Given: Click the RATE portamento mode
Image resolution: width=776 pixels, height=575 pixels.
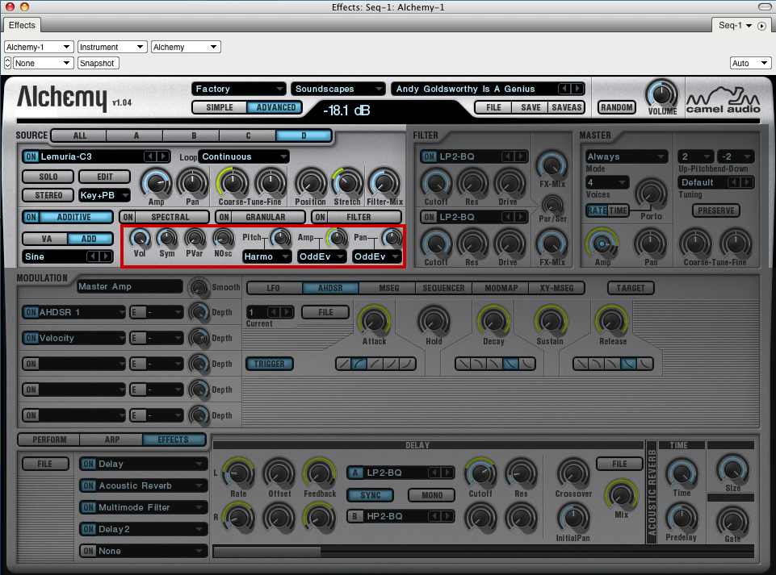Looking at the screenshot, I should tap(597, 210).
